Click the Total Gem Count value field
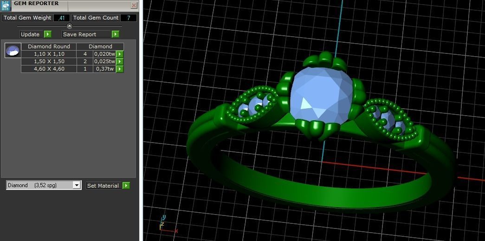Image resolution: width=485 pixels, height=241 pixels. (x=129, y=18)
